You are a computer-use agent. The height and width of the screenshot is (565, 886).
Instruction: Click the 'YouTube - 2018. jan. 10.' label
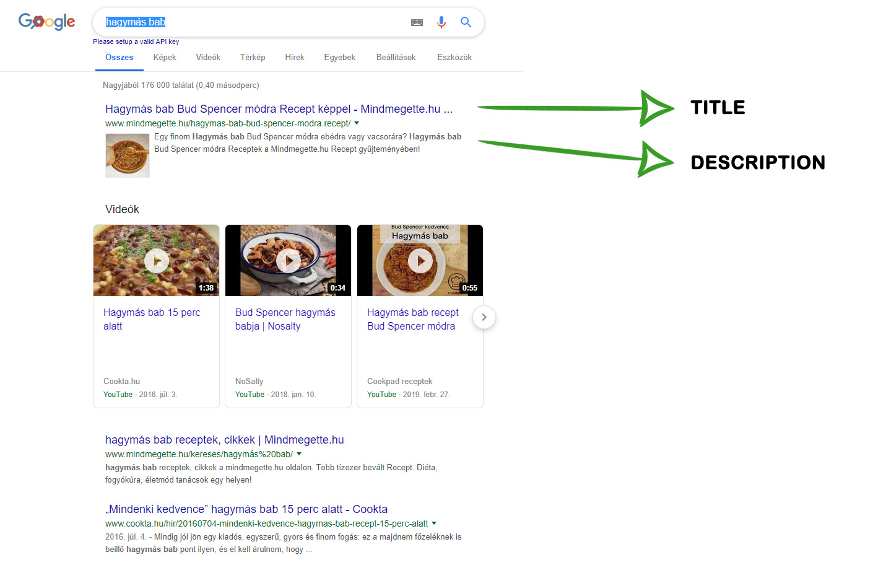[x=276, y=395]
